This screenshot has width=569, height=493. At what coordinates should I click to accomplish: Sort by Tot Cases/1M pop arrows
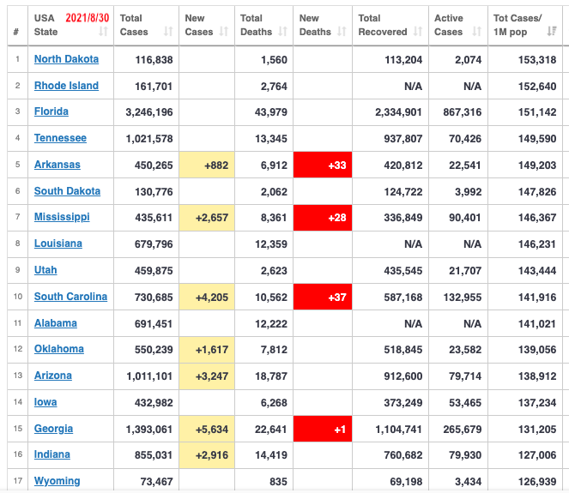(x=552, y=32)
